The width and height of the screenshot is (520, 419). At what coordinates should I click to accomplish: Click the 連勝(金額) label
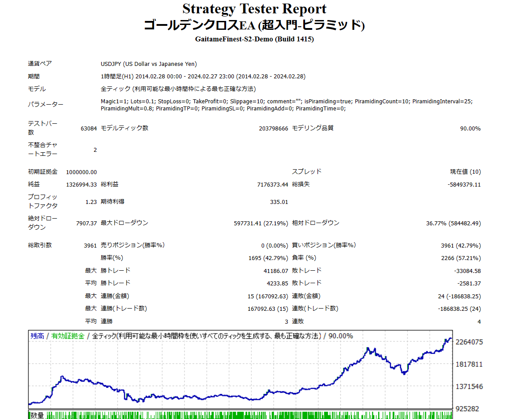(115, 296)
